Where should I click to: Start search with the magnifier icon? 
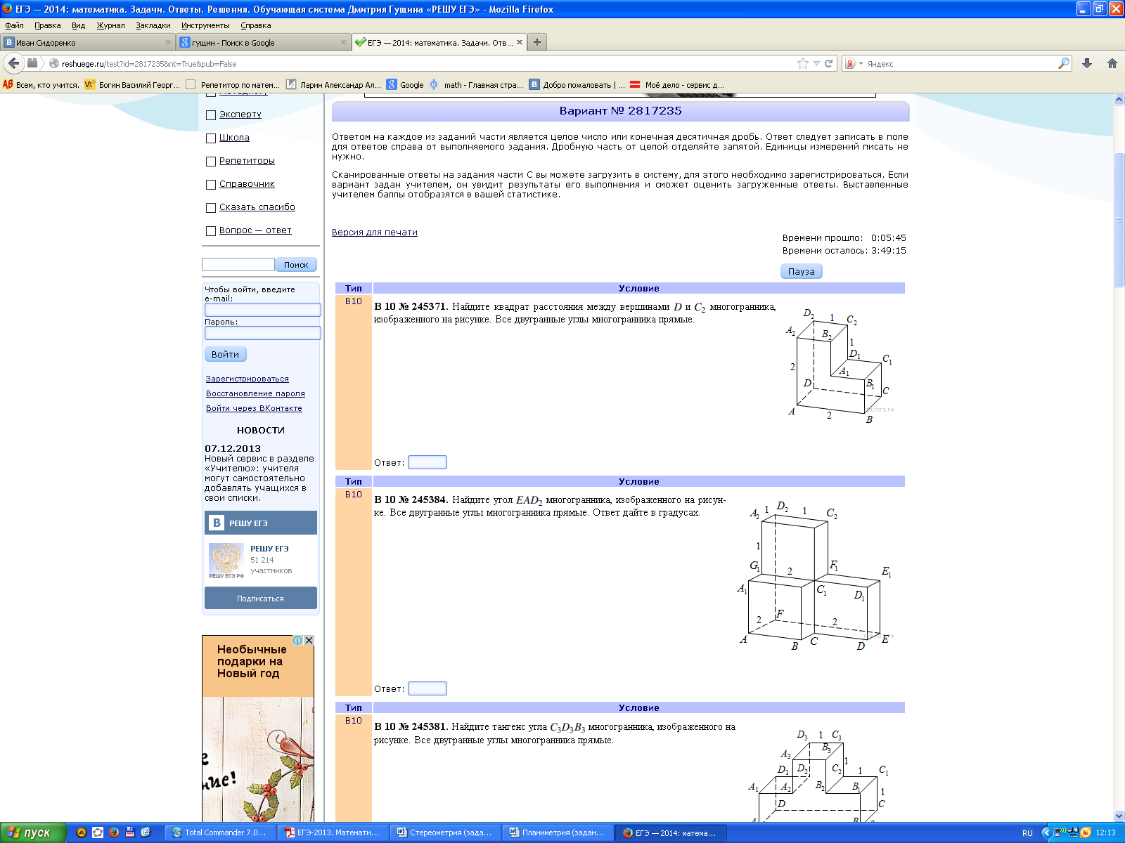(x=1064, y=63)
